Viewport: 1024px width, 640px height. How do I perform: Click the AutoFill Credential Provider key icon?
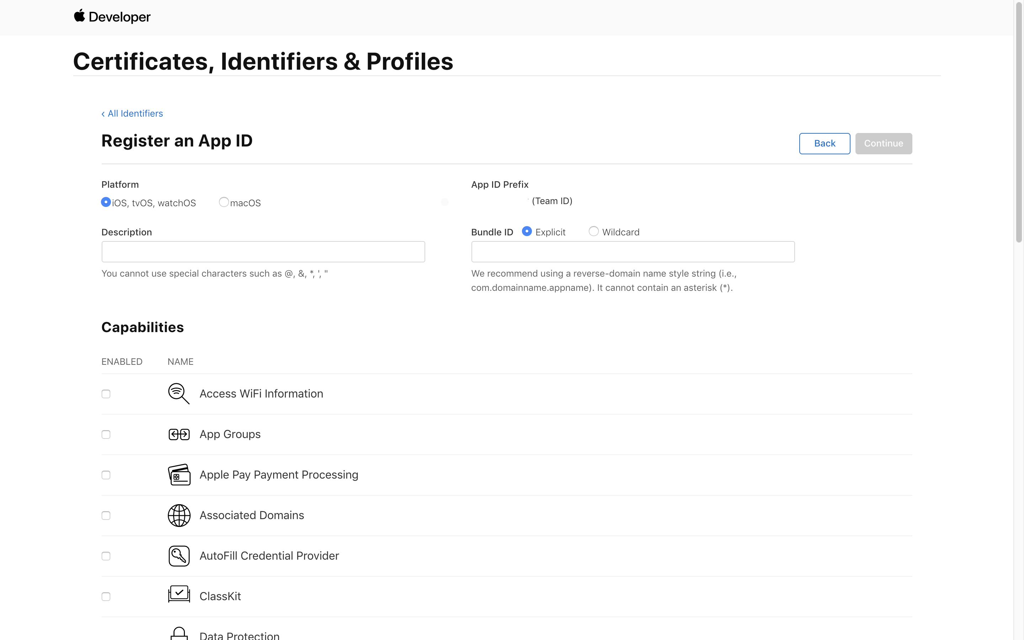point(179,556)
